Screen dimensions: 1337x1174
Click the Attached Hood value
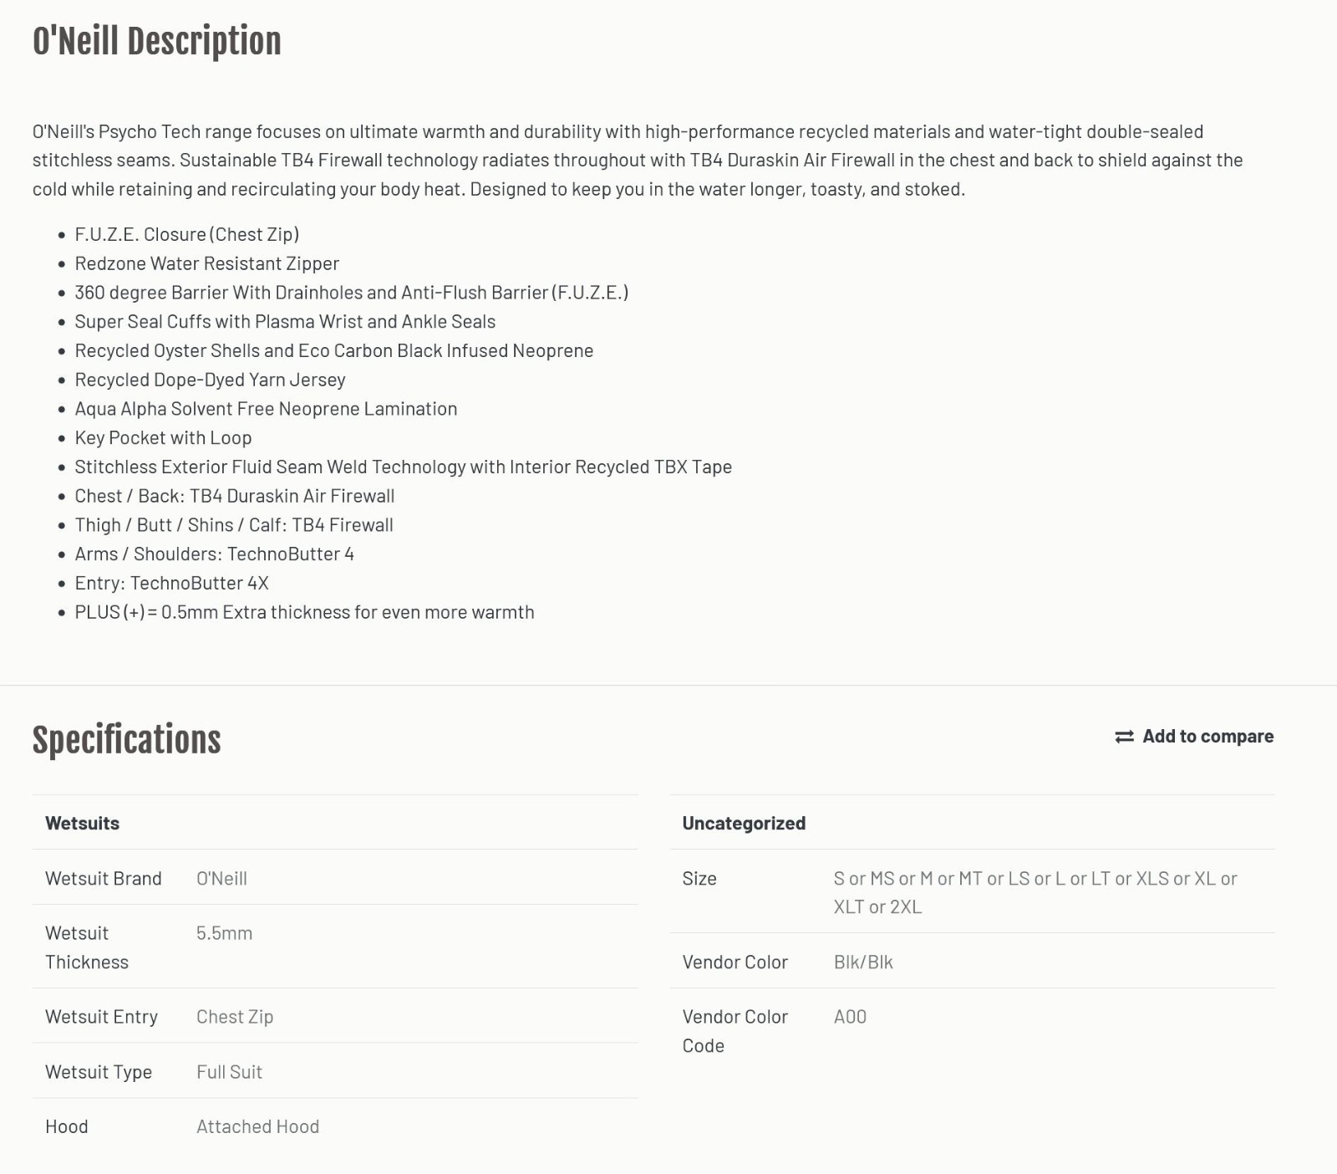(257, 1126)
